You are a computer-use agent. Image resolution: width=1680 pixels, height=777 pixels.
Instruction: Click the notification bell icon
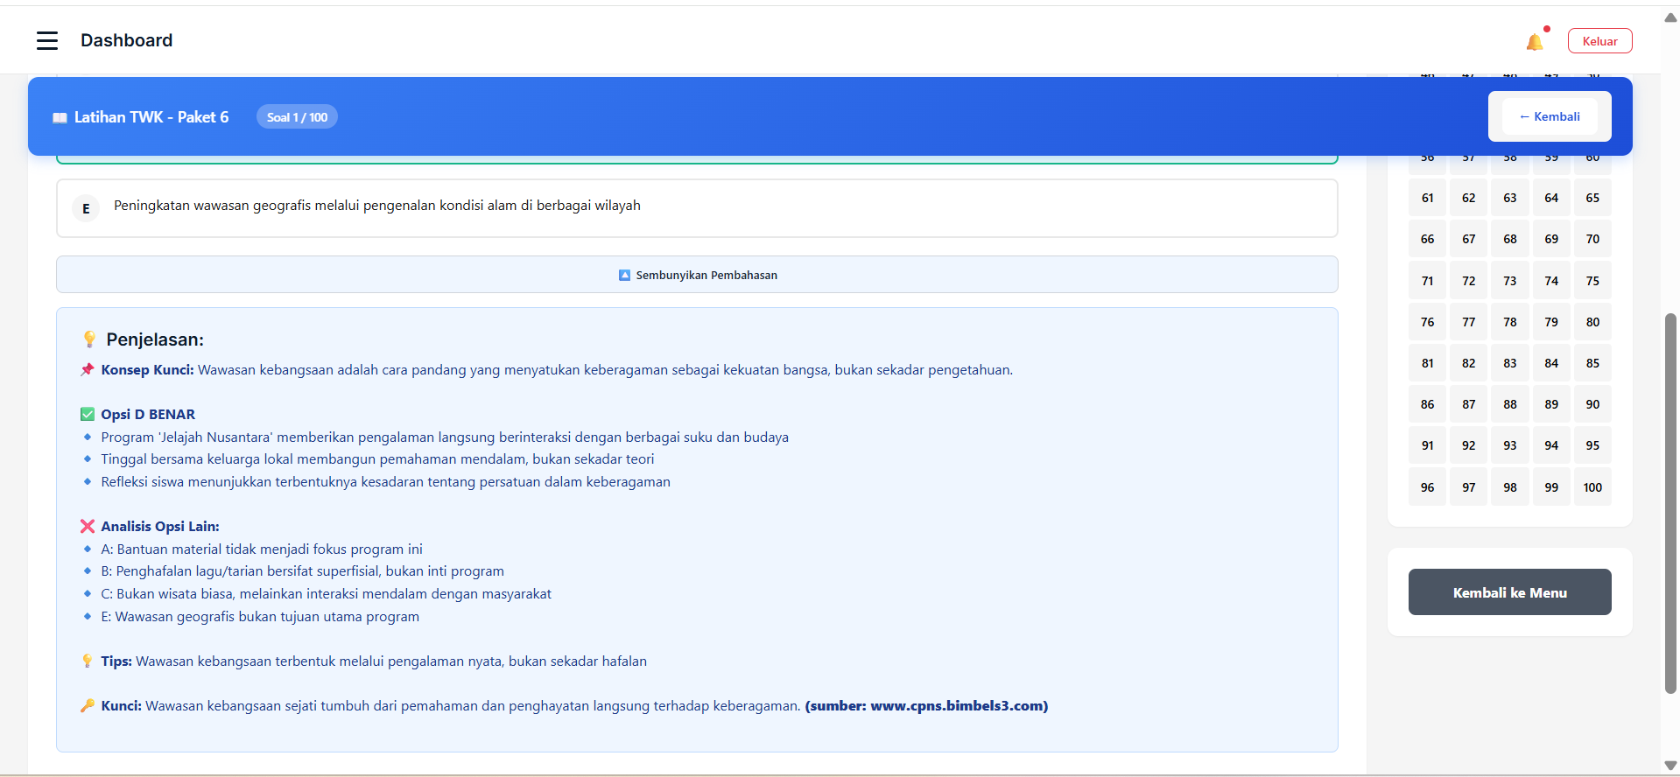[x=1534, y=42]
